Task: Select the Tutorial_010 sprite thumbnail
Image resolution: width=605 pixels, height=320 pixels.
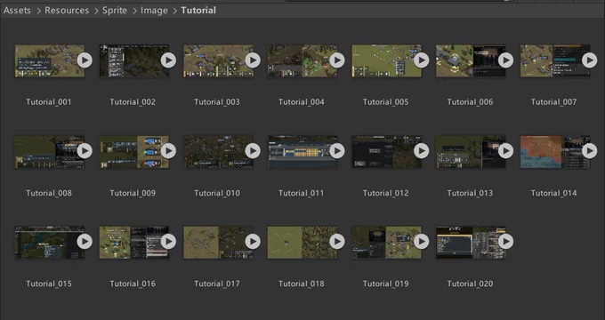Action: point(218,151)
